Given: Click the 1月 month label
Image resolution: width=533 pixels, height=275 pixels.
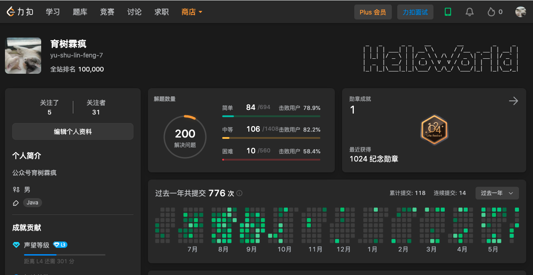Looking at the screenshot, I should point(372,250).
